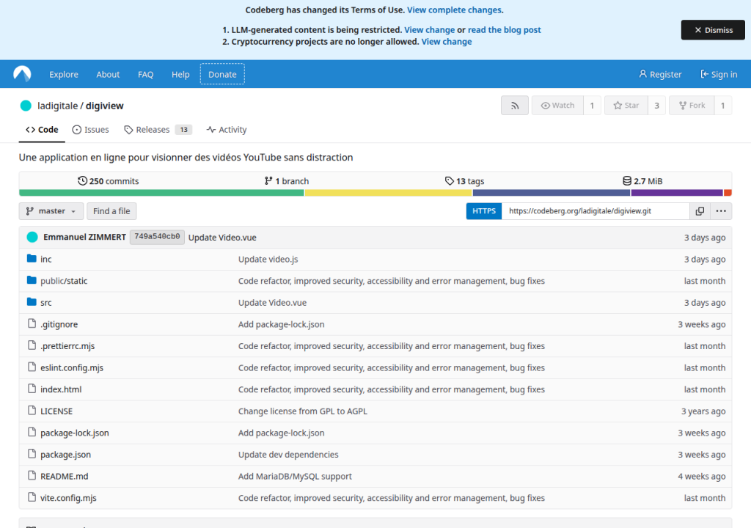Open the Explore menu item
Viewport: 751px width, 528px height.
coord(64,74)
